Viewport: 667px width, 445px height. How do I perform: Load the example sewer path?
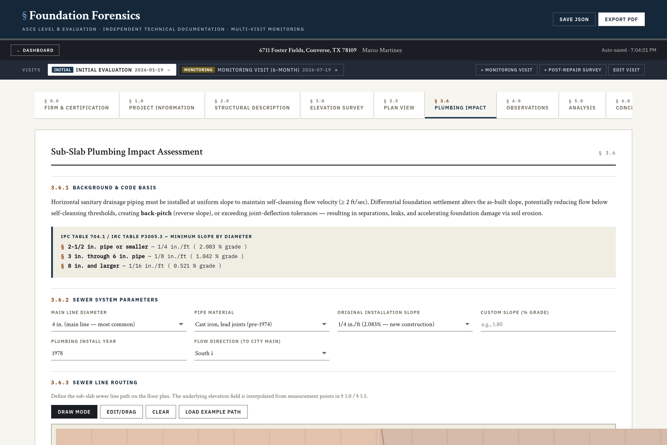pos(213,412)
